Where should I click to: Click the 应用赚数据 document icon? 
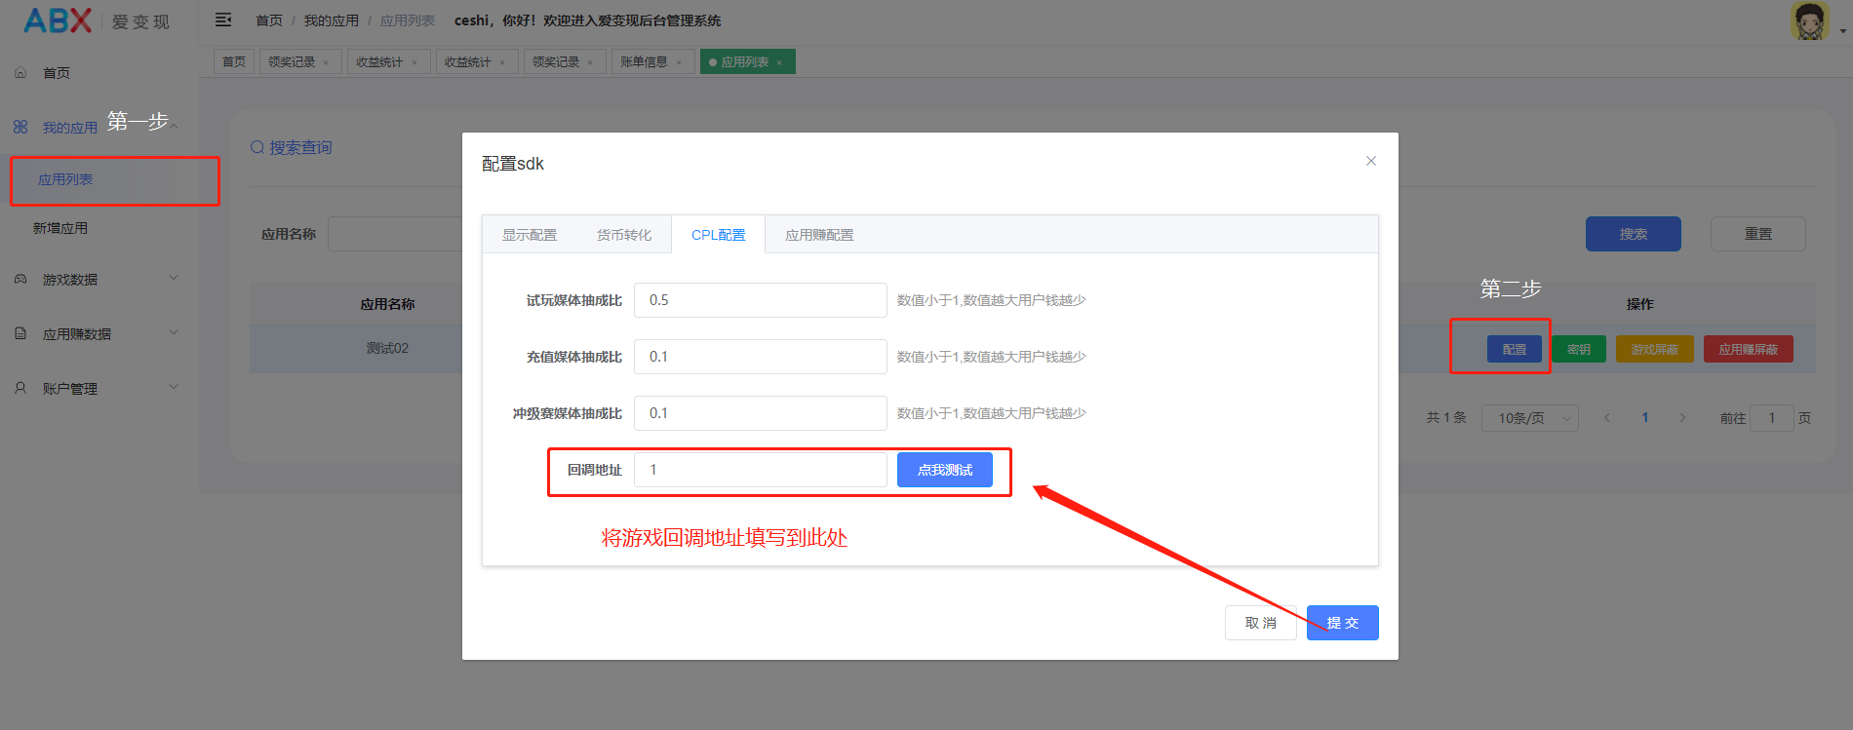[20, 334]
